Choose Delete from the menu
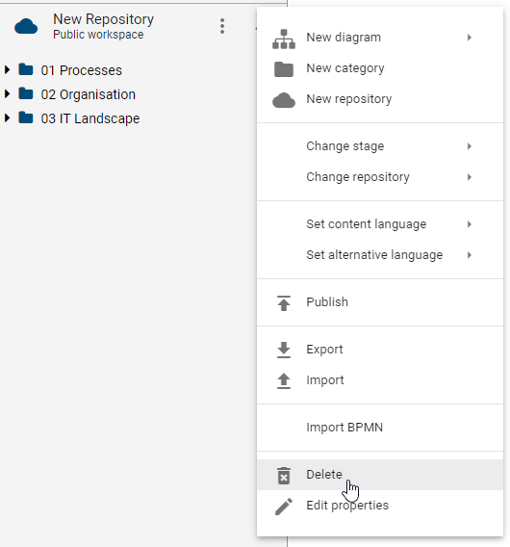 coord(380,475)
